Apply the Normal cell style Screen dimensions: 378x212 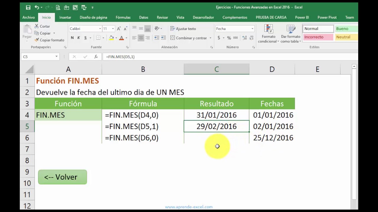[318, 29]
